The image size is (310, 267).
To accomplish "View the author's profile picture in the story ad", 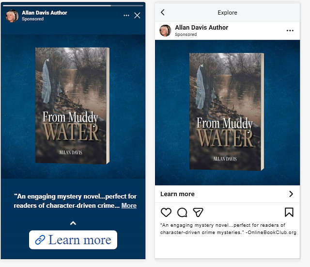I will [x=12, y=16].
